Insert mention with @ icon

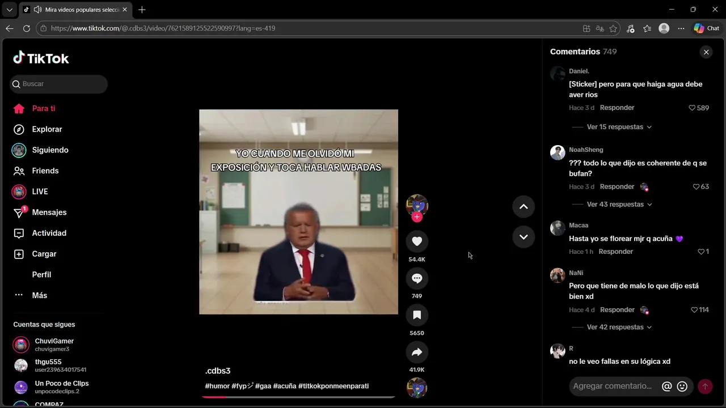667,386
